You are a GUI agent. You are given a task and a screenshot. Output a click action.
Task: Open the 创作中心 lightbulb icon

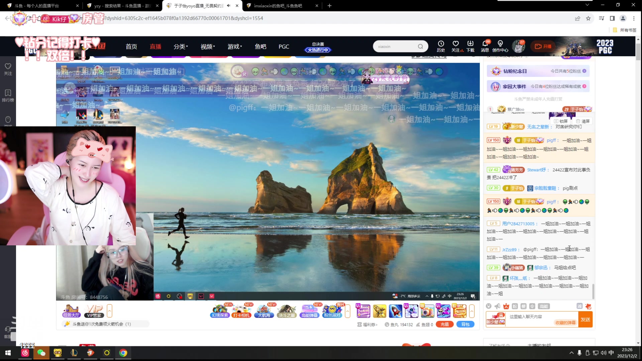(500, 46)
